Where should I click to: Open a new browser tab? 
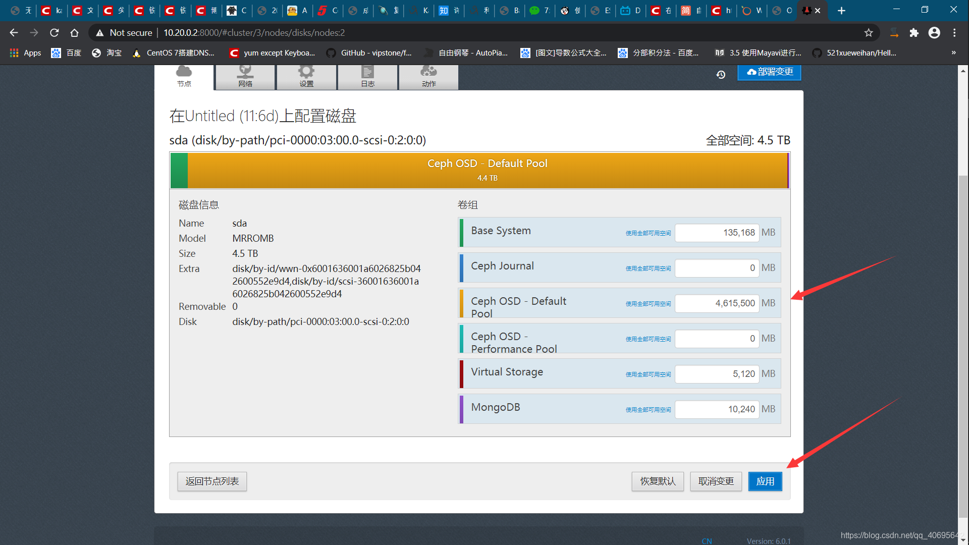click(x=841, y=11)
